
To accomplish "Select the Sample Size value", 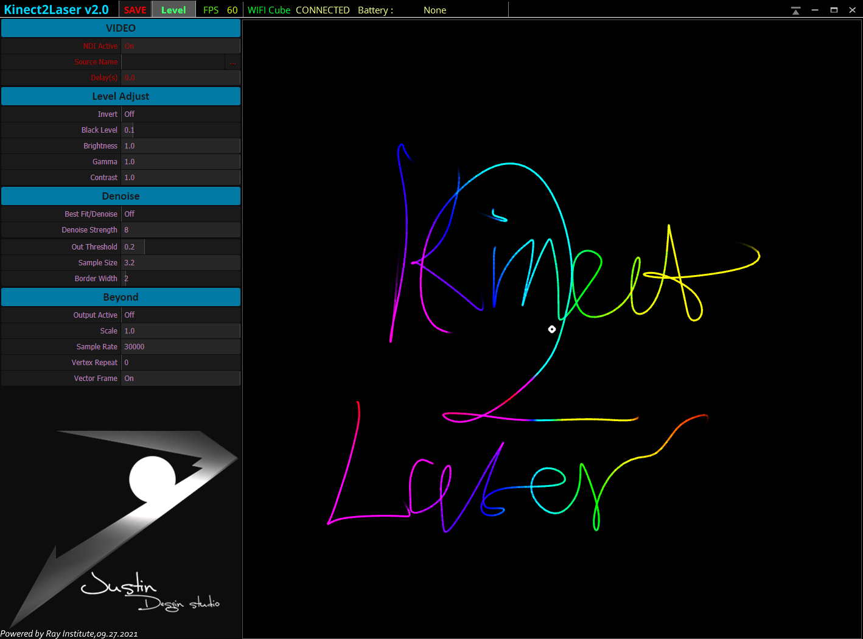I will pos(181,263).
